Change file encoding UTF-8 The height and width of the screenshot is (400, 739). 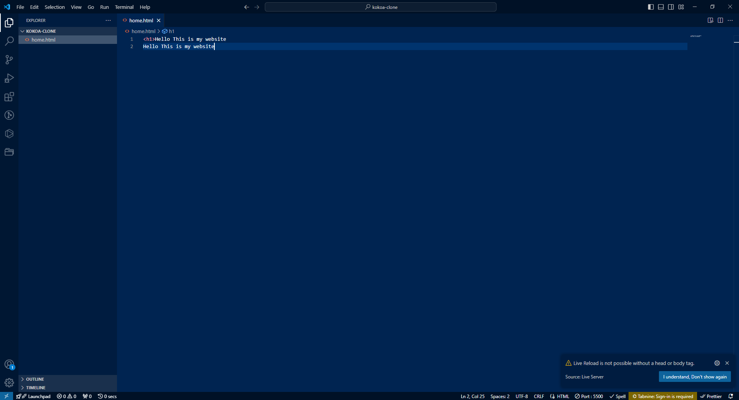[x=522, y=396]
